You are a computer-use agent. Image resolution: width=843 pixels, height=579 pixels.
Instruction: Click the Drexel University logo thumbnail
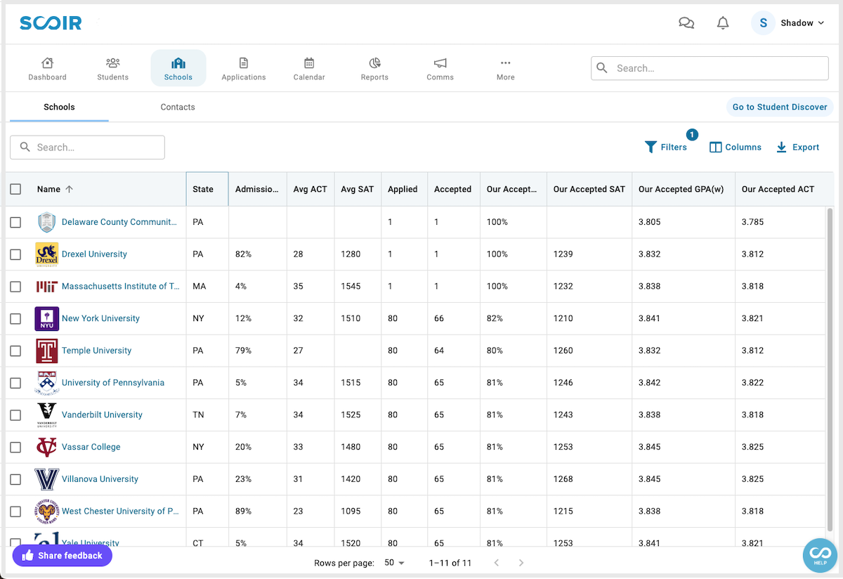[47, 254]
